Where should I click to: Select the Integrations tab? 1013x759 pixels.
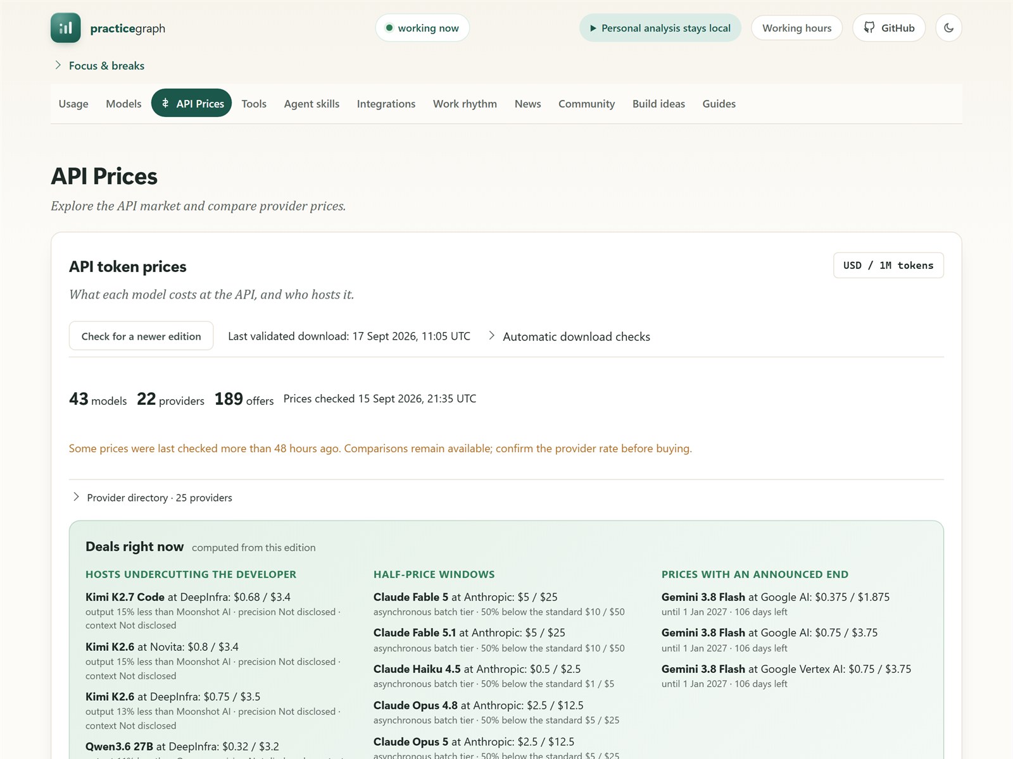click(386, 104)
